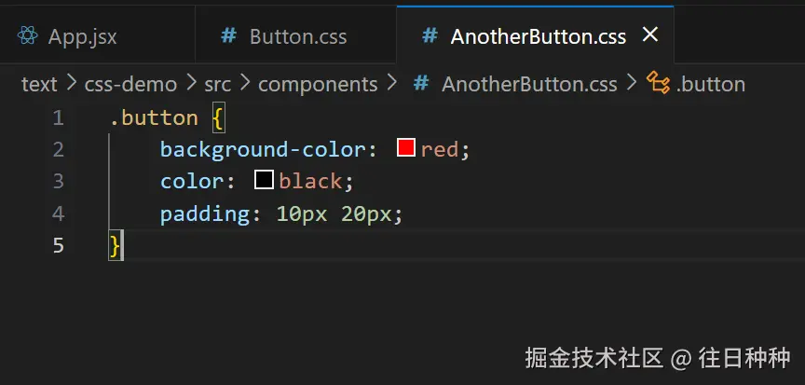
Task: Click AnotherButton.css in the breadcrumb
Action: tap(529, 84)
